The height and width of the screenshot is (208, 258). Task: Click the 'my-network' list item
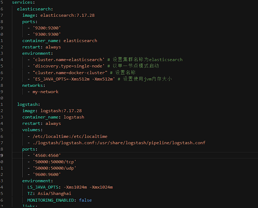[45, 92]
